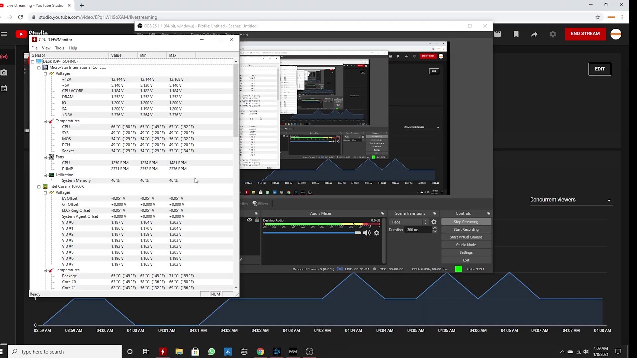Click the Max column header in HWMonitor

[x=181, y=55]
